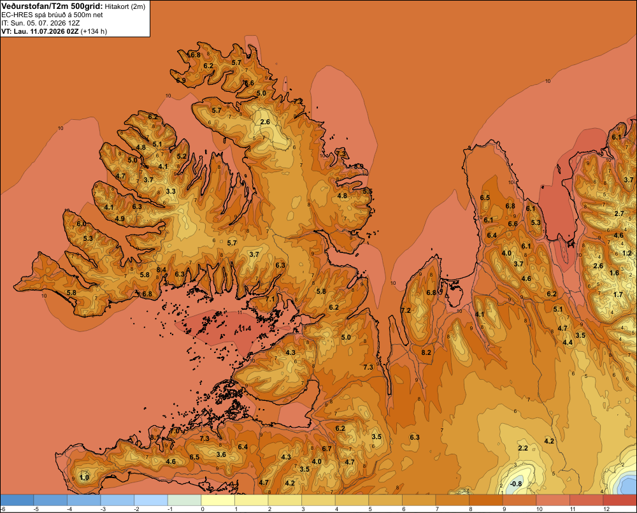Screen dimensions: 637x513
Task: Click the Veðurstofan/T2m 500grid title text
Action: click(52, 6)
